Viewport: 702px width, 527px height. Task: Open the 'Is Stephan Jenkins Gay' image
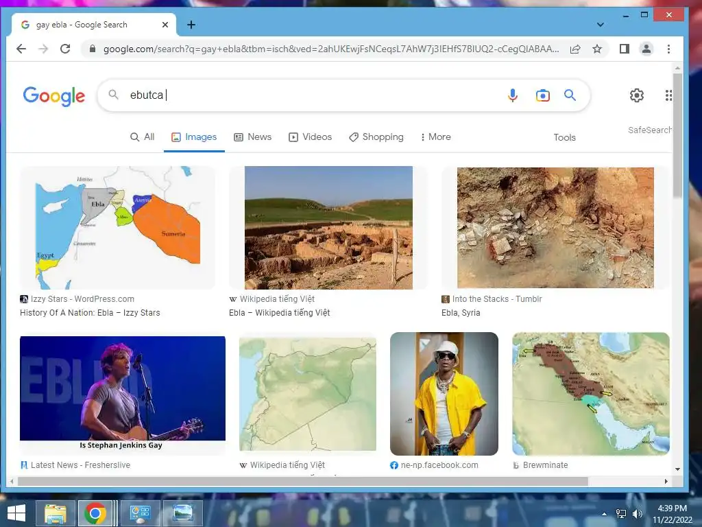point(122,395)
